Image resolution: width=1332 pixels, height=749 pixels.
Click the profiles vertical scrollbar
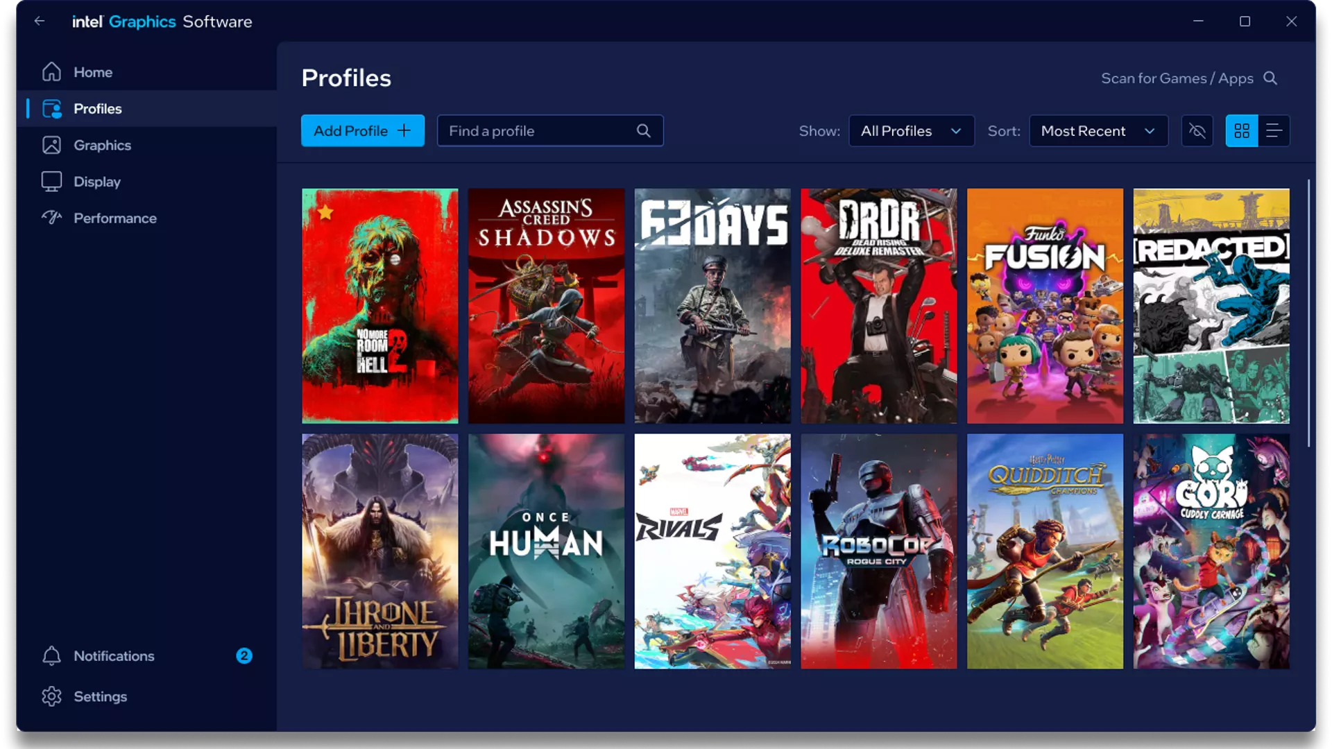(x=1308, y=312)
